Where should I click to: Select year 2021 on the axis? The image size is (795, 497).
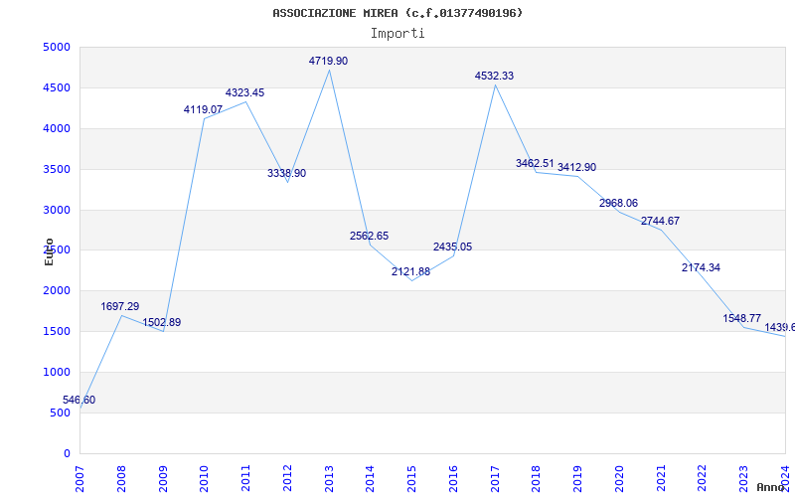[x=661, y=479]
